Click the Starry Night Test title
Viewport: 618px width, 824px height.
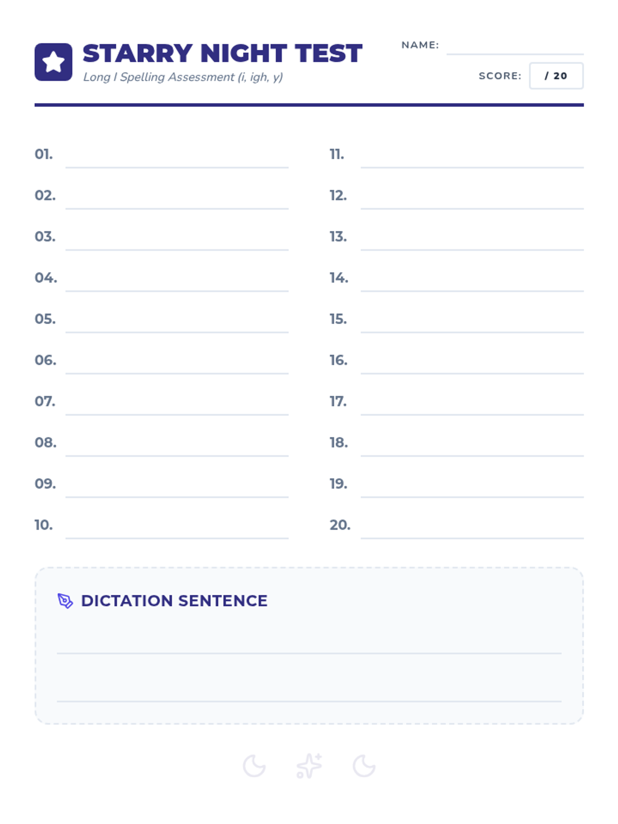coord(222,54)
